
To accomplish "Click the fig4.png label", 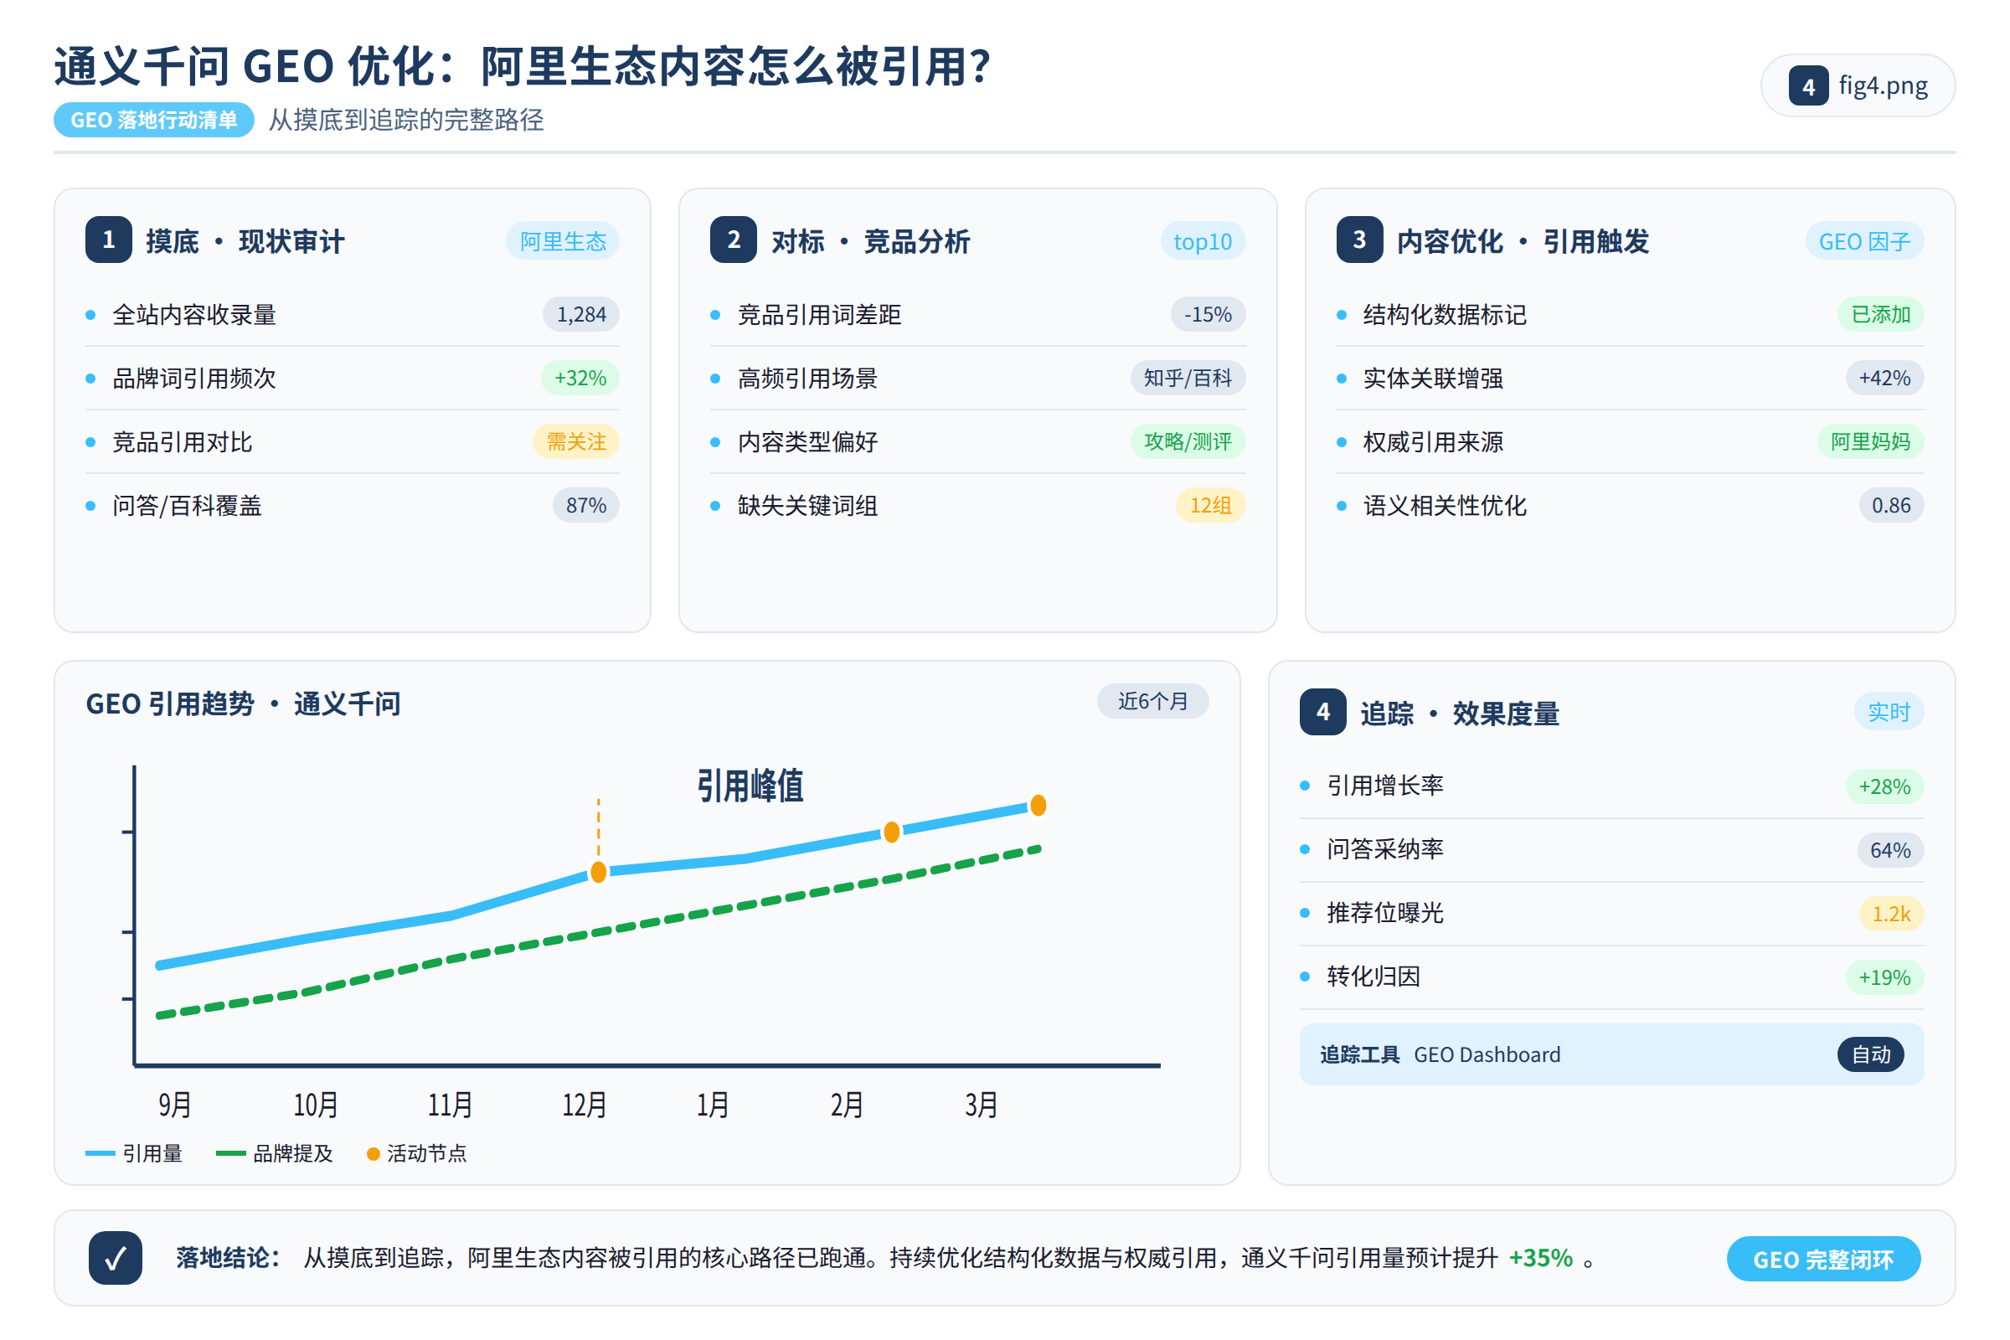I will point(1883,85).
